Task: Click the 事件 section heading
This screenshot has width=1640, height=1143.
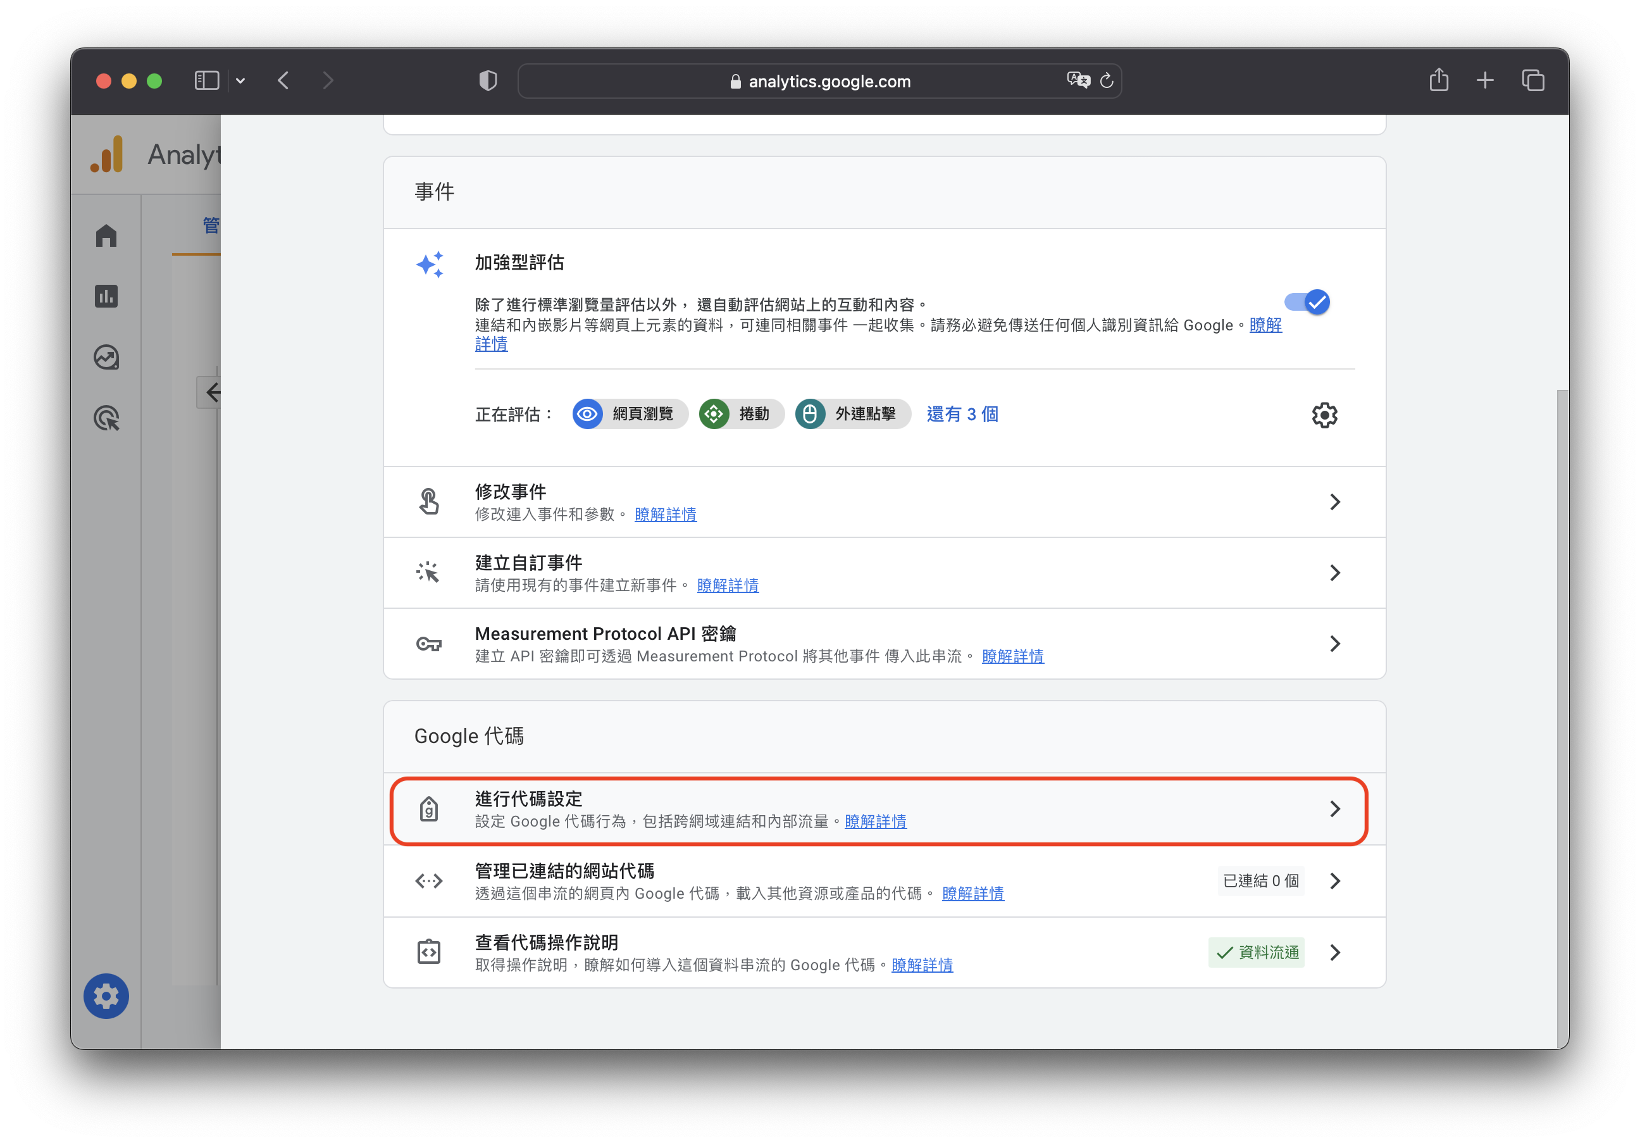Action: click(433, 192)
